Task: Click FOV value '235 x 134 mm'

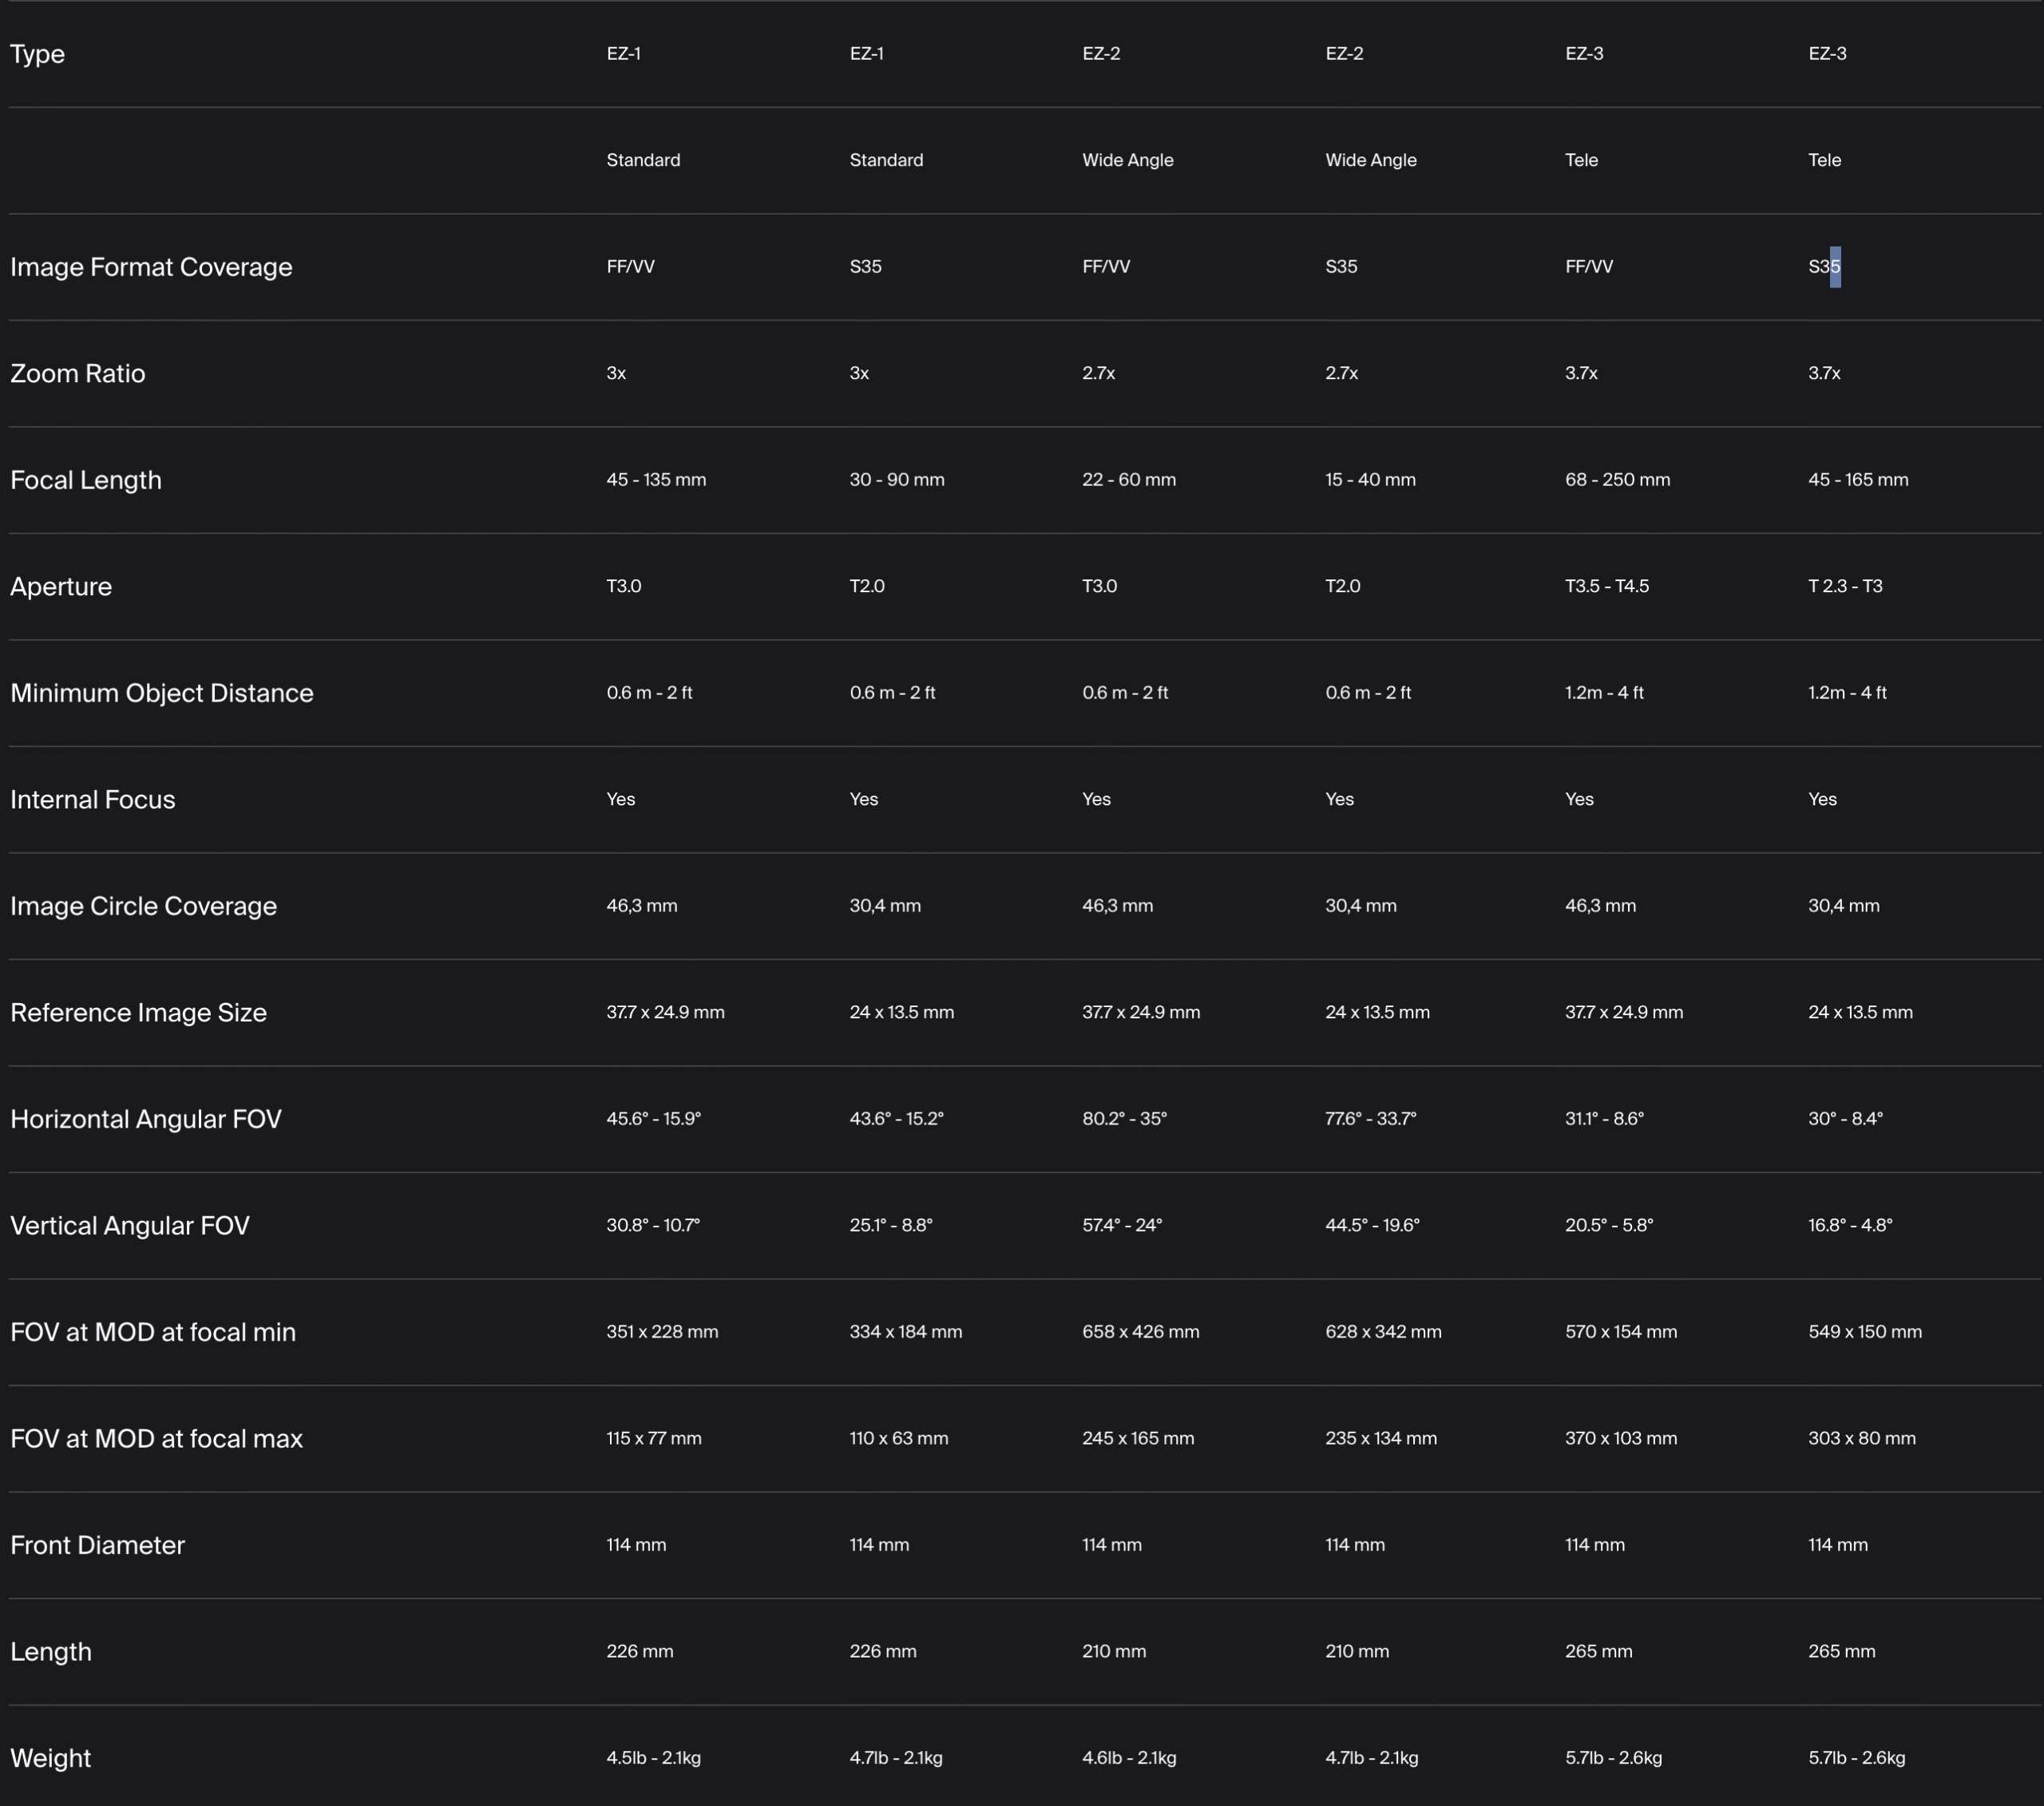Action: [x=1381, y=1438]
